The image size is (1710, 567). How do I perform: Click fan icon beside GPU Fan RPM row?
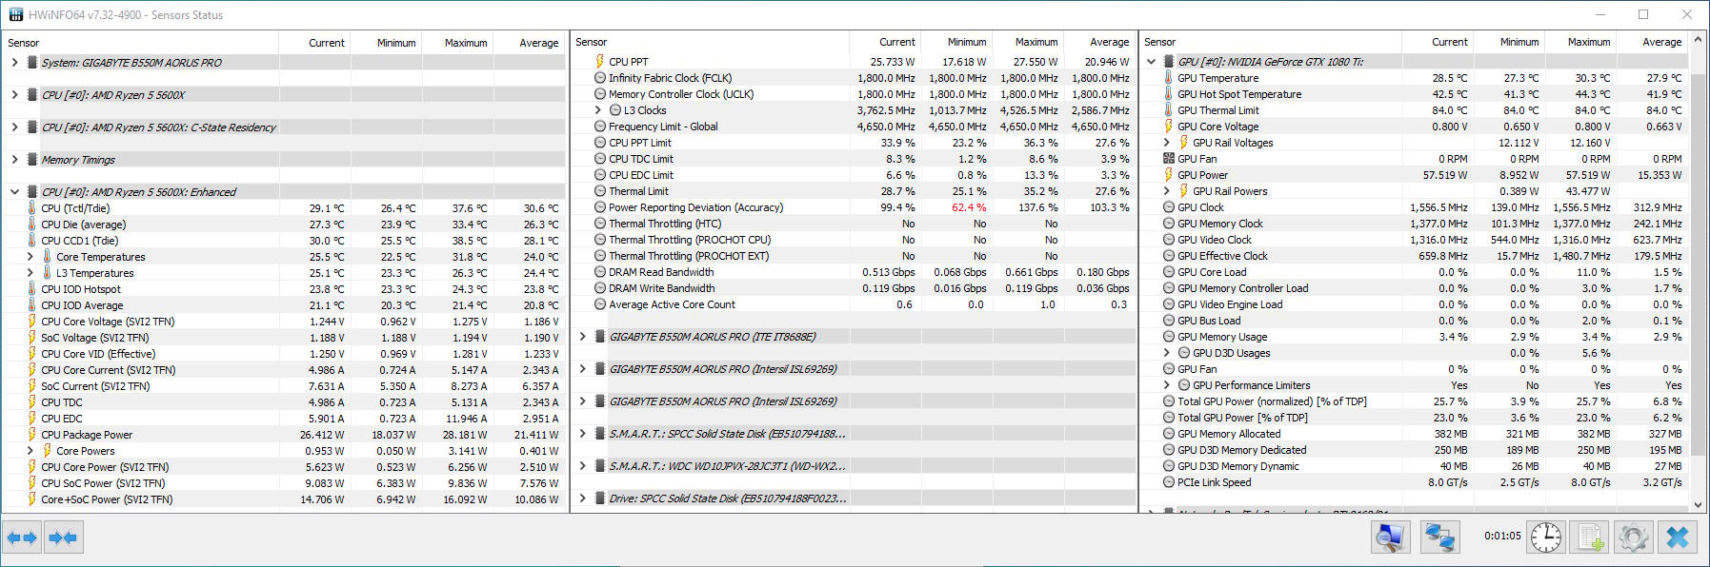pos(1169,159)
